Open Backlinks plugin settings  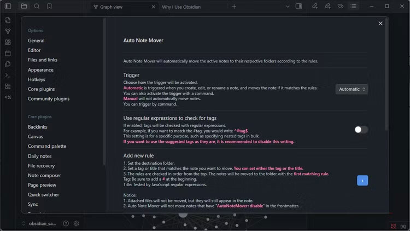(38, 127)
